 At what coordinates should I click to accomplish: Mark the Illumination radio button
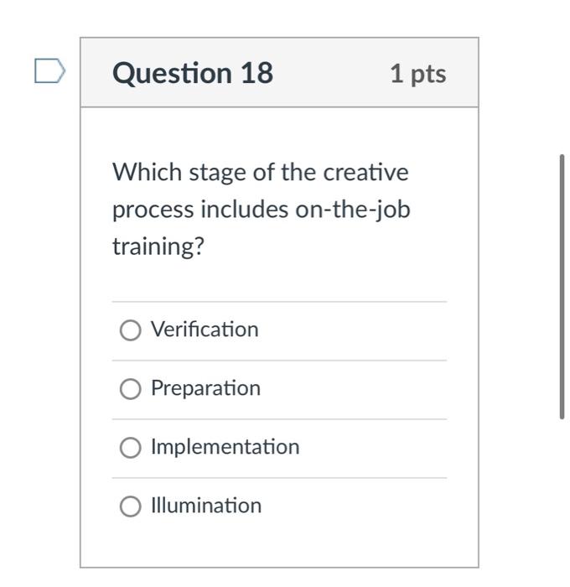pyautogui.click(x=130, y=506)
